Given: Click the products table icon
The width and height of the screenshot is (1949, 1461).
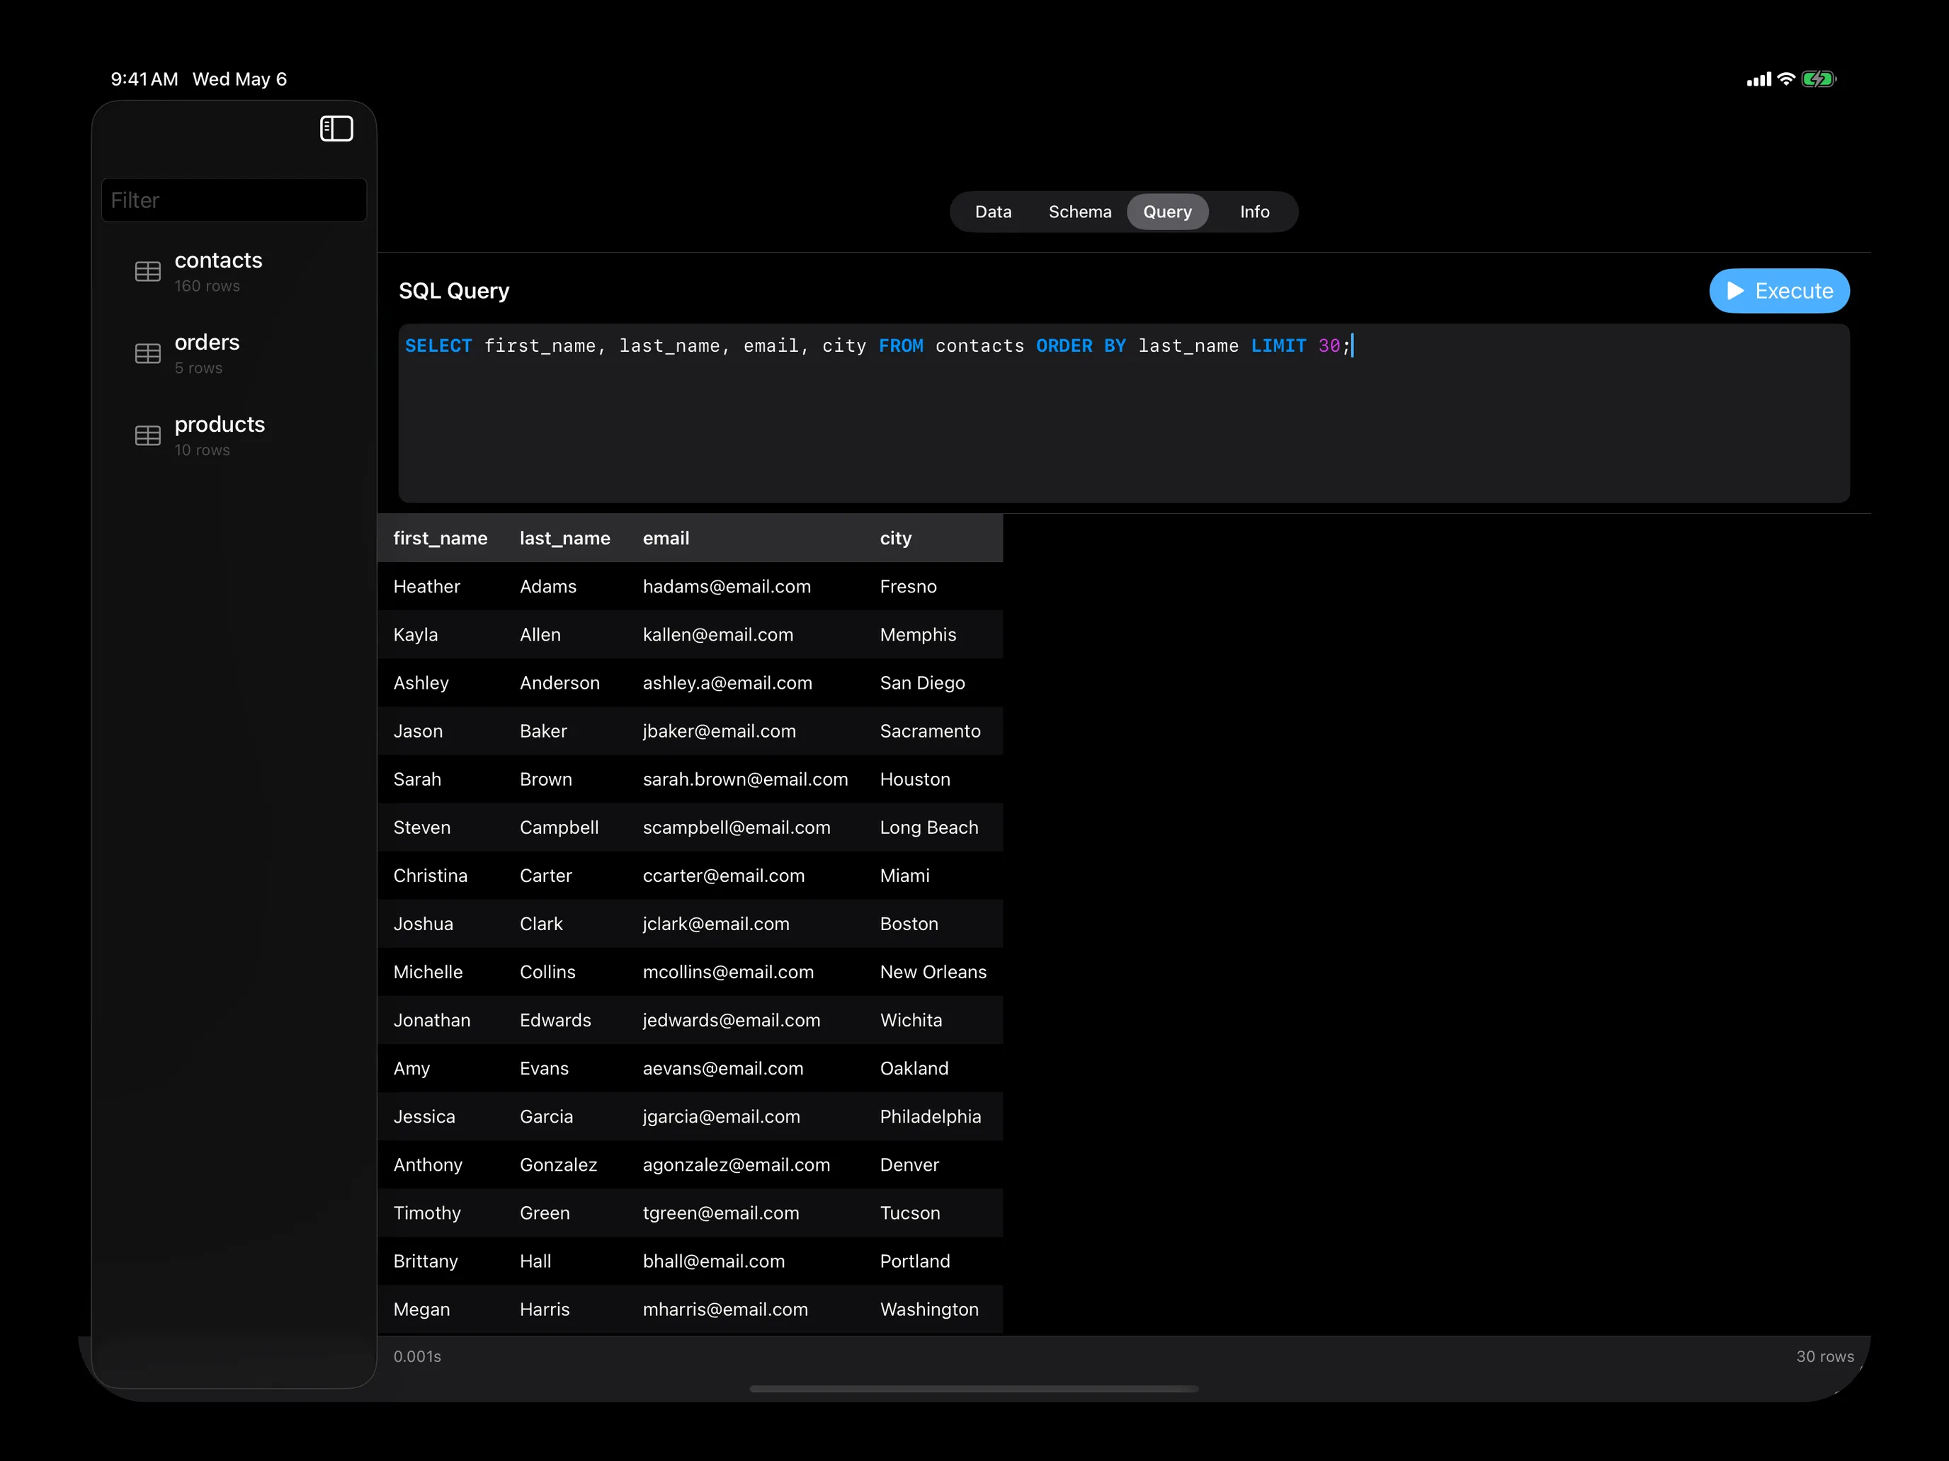Looking at the screenshot, I should click(148, 435).
